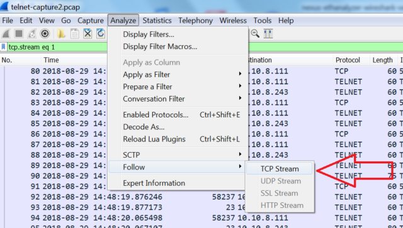Click the reload capture file icon
Screen dimensions: 403x228
point(101,33)
